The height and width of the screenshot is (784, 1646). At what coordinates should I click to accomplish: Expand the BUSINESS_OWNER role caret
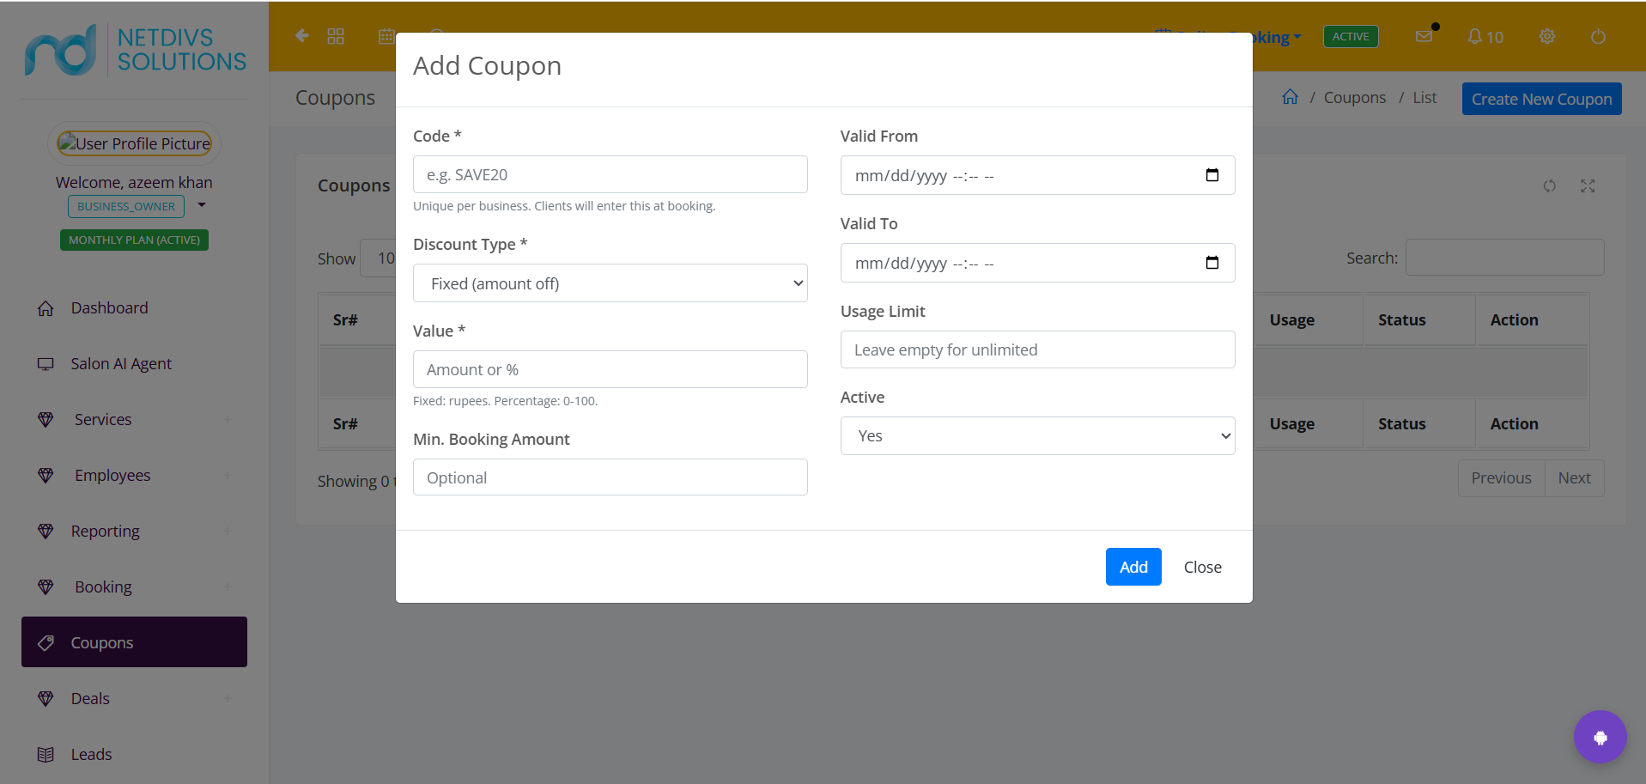pos(202,205)
